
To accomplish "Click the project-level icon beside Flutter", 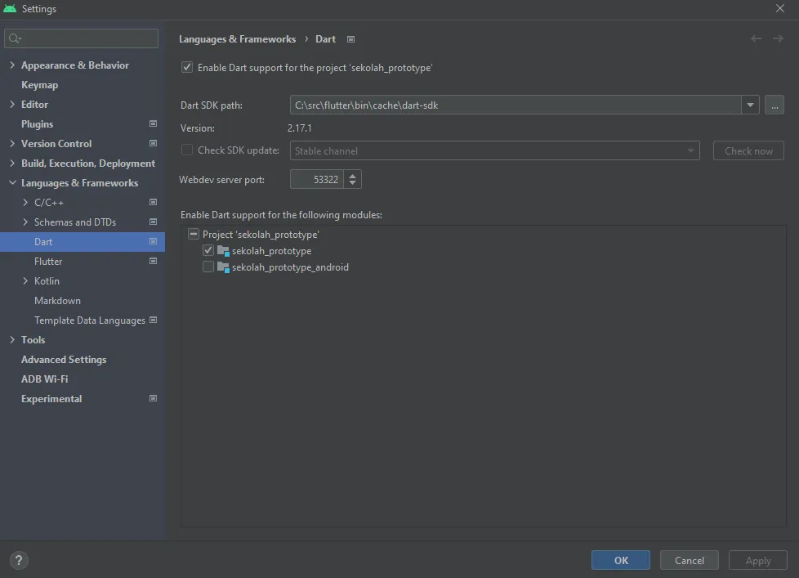I will (x=153, y=261).
